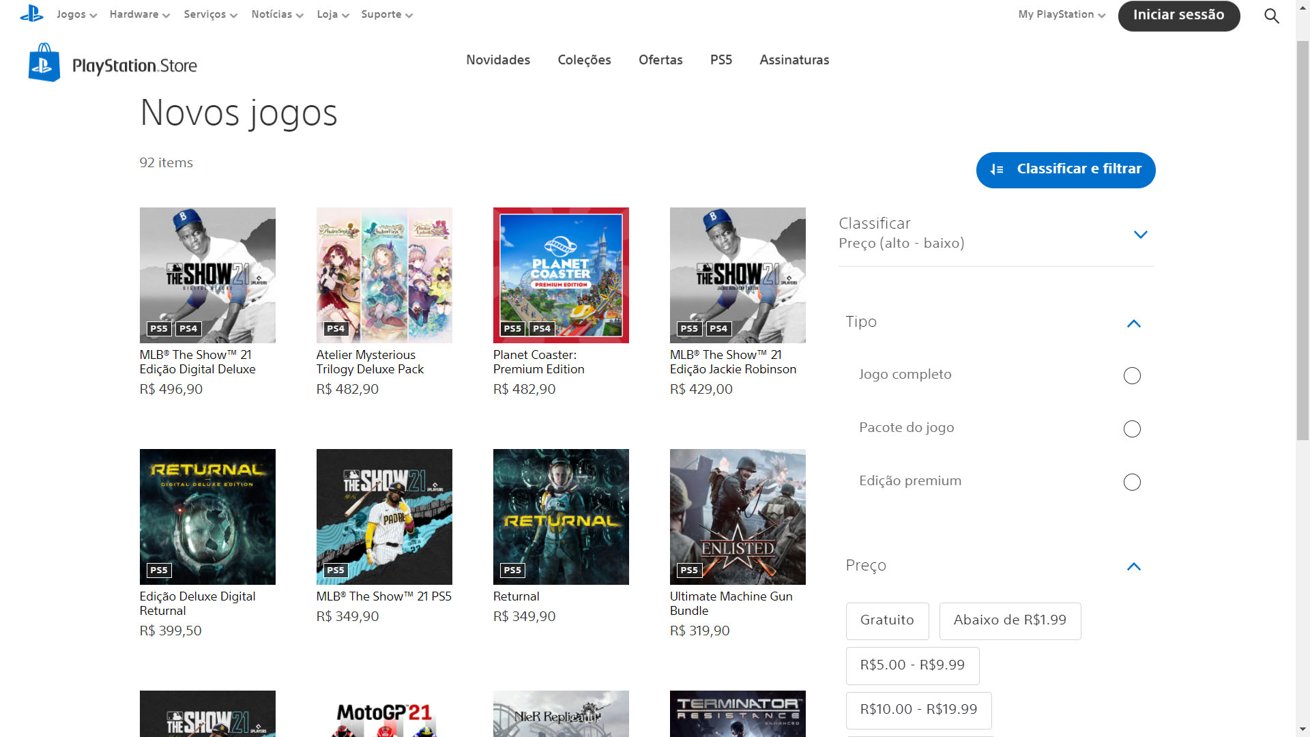Open the Suporte dropdown menu

[x=387, y=14]
